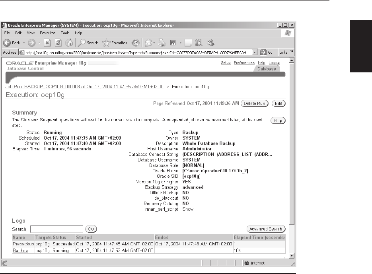Click the Targets column header

43,237
